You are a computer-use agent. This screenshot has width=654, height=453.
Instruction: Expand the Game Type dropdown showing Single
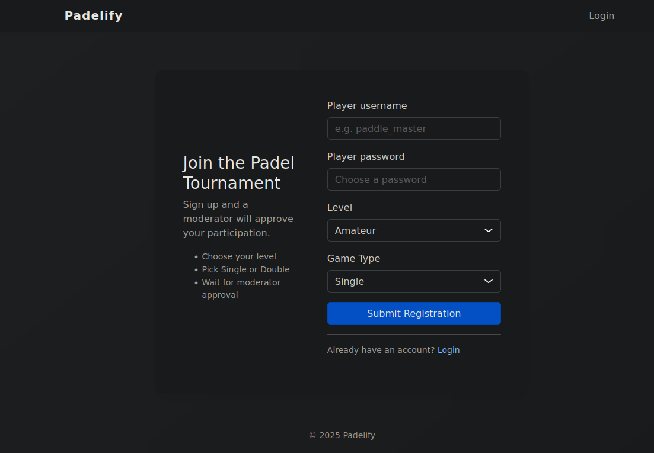pyautogui.click(x=403, y=281)
